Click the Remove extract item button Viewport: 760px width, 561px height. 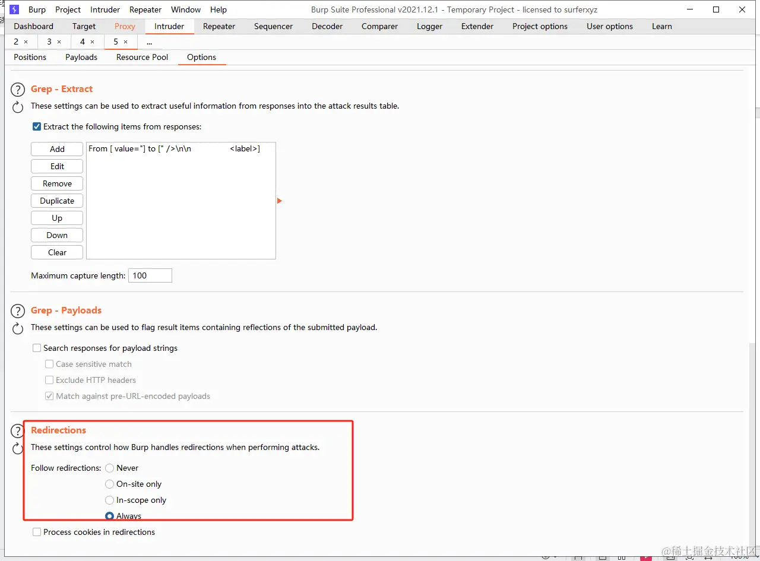tap(57, 183)
